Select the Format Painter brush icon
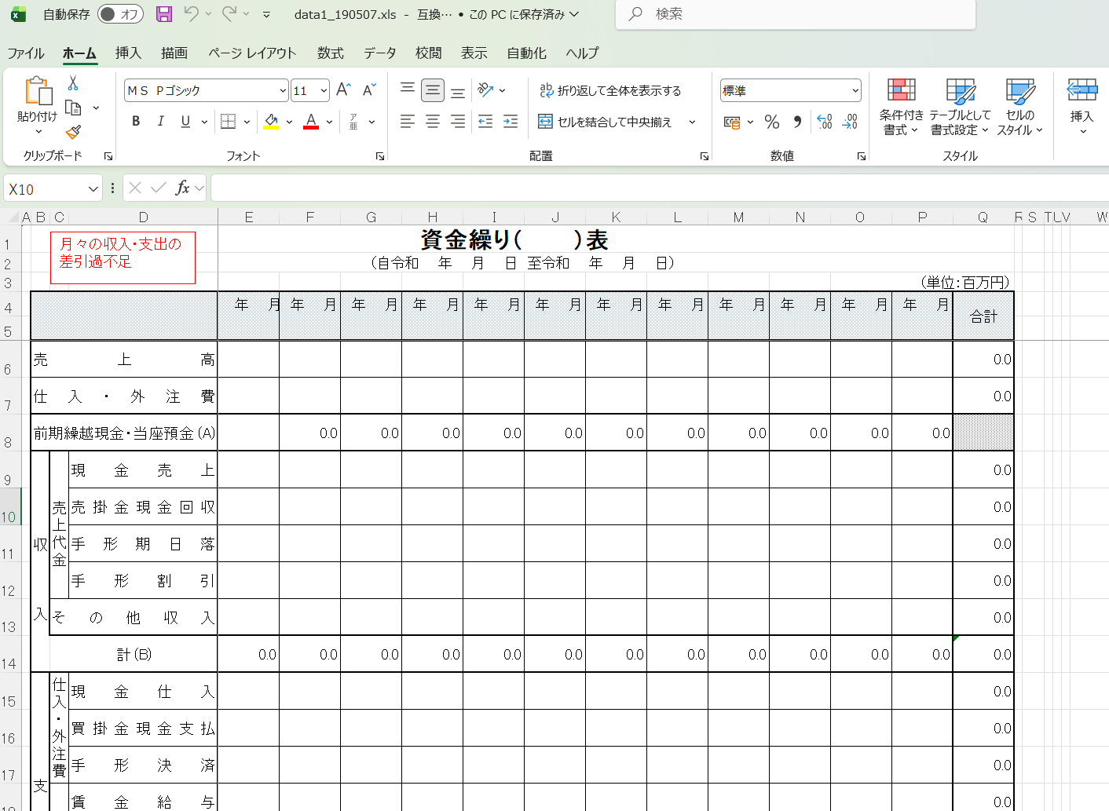1109x811 pixels. pos(73,132)
